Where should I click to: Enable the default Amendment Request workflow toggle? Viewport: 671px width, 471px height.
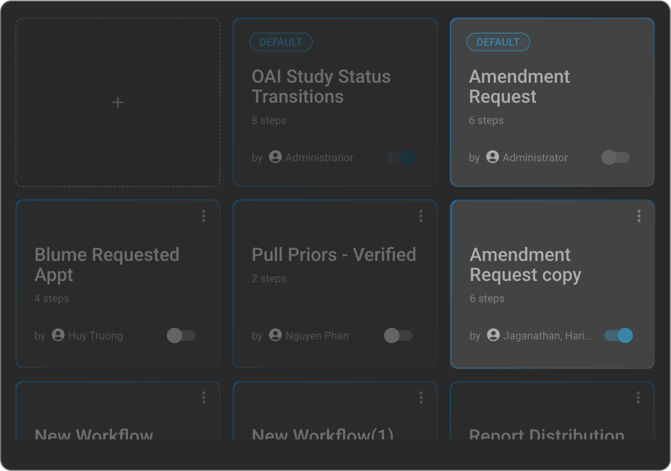point(615,157)
